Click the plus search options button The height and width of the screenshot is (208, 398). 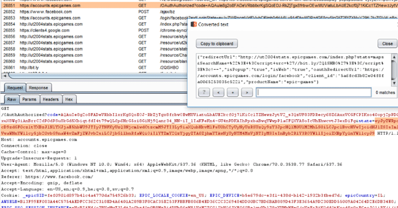point(232,93)
